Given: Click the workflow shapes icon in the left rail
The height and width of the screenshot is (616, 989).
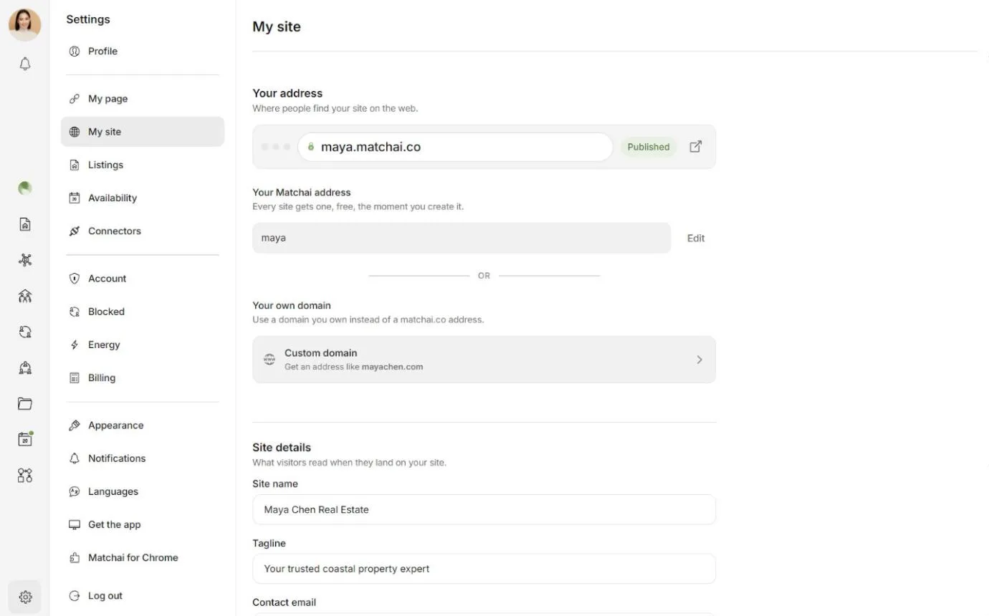Looking at the screenshot, I should point(25,475).
